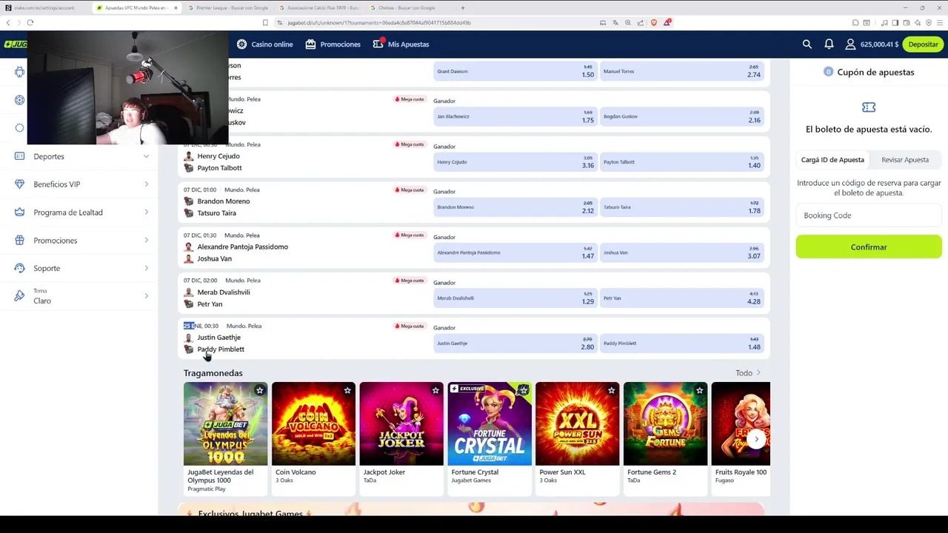Open Power Sun XXL game thumbnail
The width and height of the screenshot is (948, 533).
[577, 423]
